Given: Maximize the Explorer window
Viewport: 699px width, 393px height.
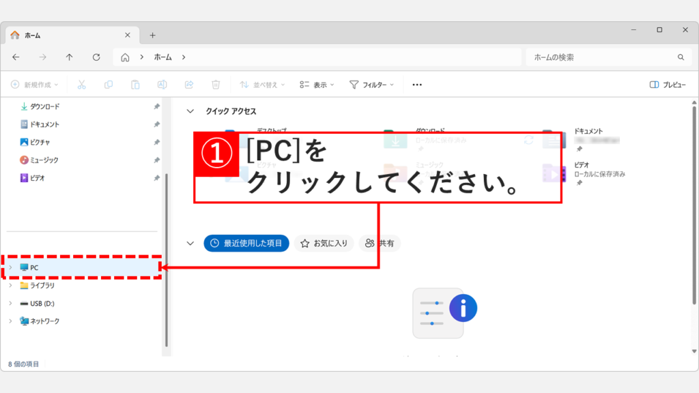Looking at the screenshot, I should pos(659,30).
